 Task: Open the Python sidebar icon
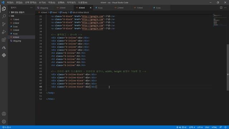pos(4,55)
